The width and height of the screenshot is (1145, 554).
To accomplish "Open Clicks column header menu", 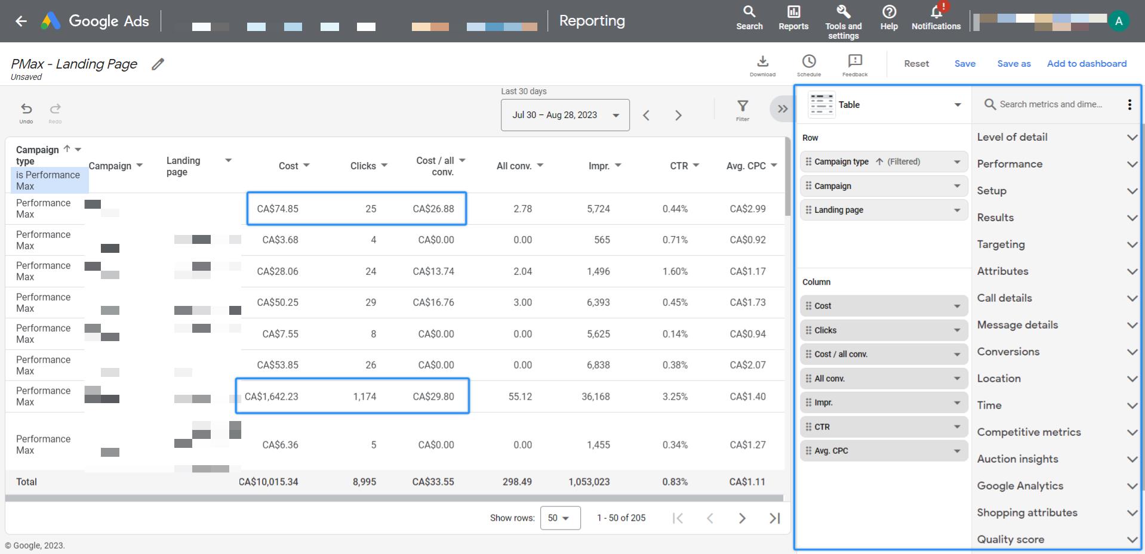I will (384, 165).
